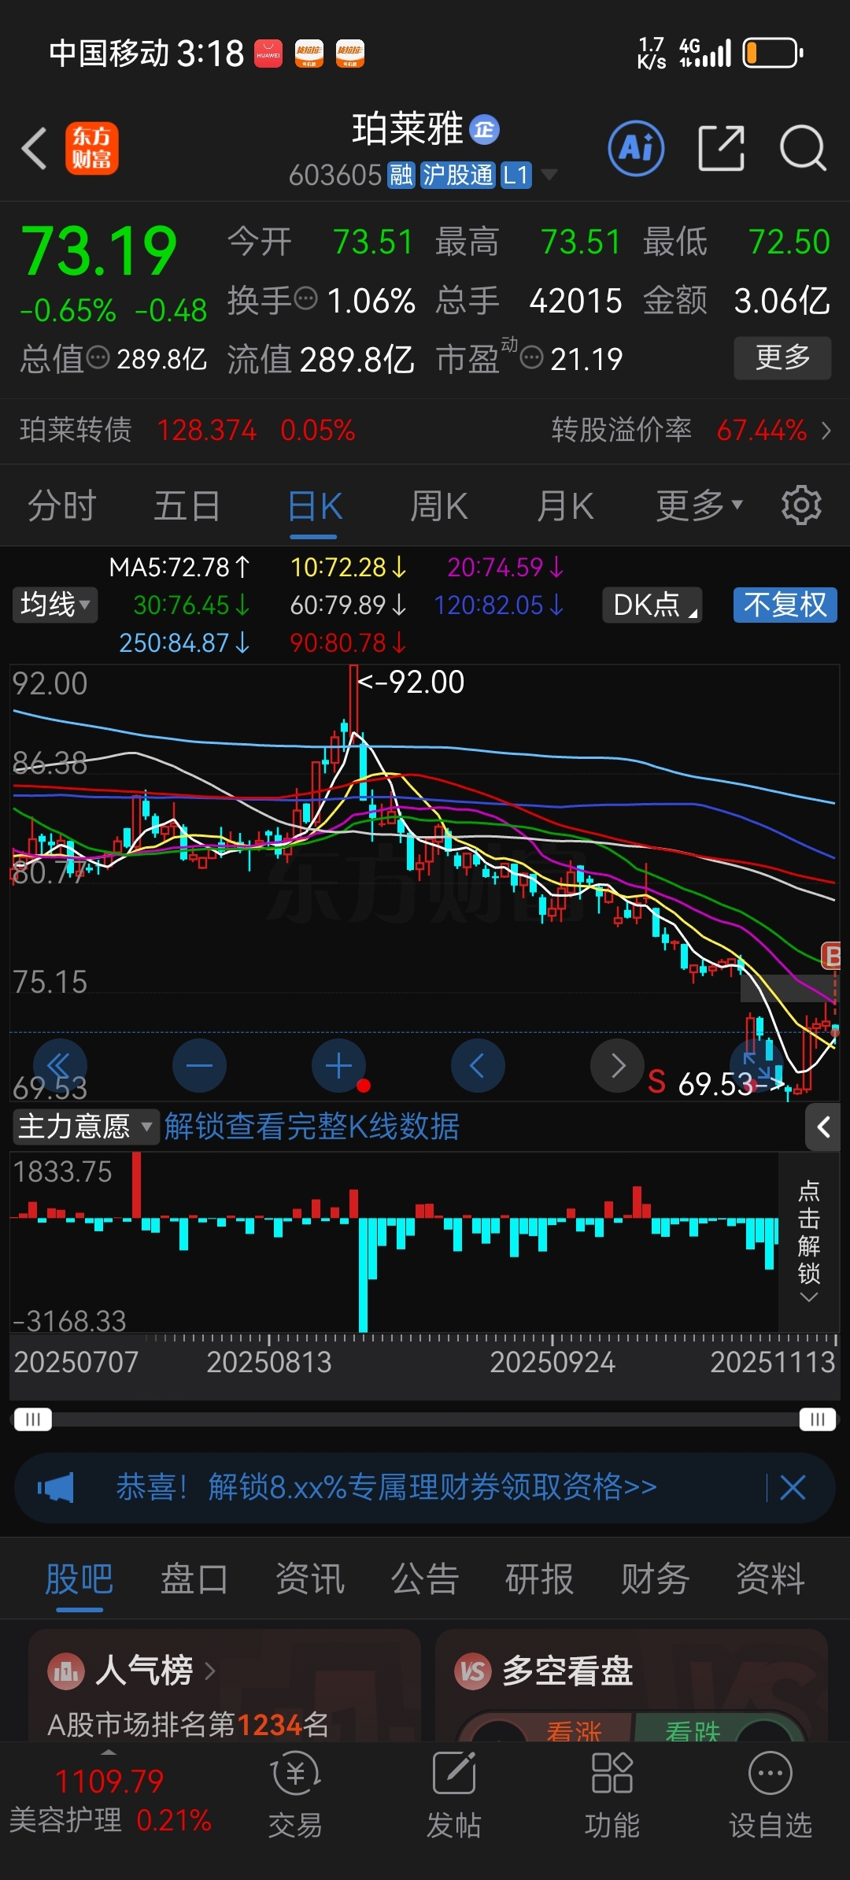Tap the enterprise badge beside 珀莱雅
The width and height of the screenshot is (850, 1880).
tap(484, 130)
